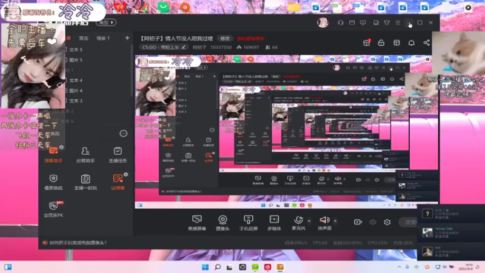Toggle the preview eye icon
This screenshot has height=273, width=485.
coord(373,222)
